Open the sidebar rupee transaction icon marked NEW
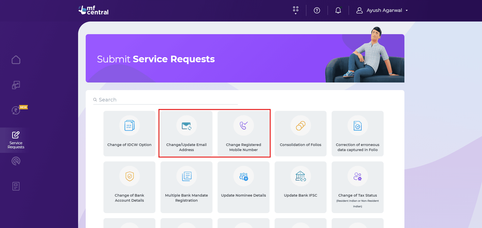The width and height of the screenshot is (482, 228). tap(16, 110)
